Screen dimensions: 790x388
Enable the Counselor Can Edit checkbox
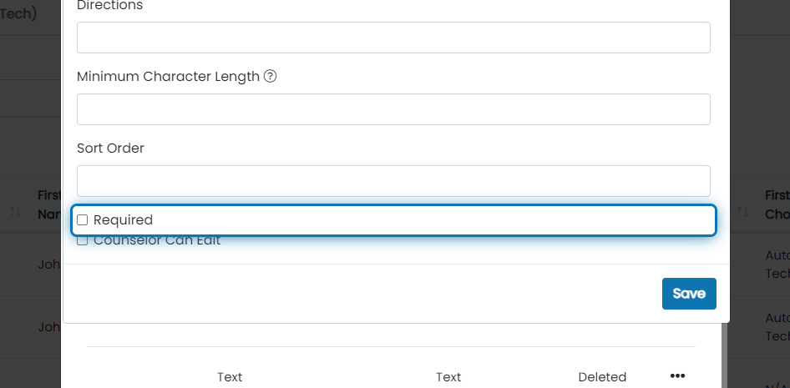click(82, 240)
